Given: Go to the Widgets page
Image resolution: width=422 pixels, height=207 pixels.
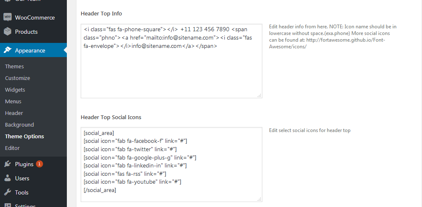Looking at the screenshot, I should click(15, 90).
